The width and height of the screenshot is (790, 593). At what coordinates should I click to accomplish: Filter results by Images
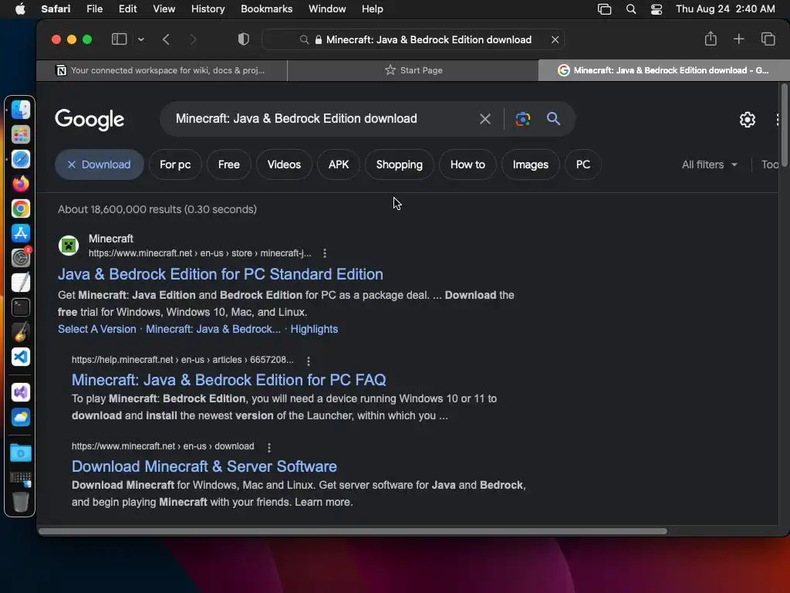tap(531, 164)
